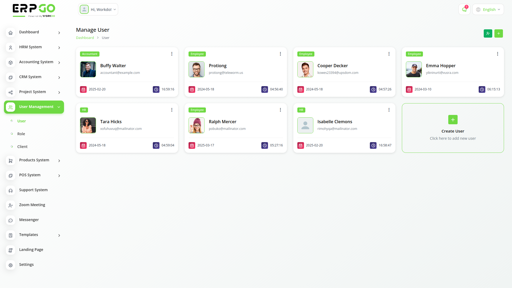This screenshot has height=288, width=512.
Task: Select the Support System headset icon
Action: click(10, 190)
